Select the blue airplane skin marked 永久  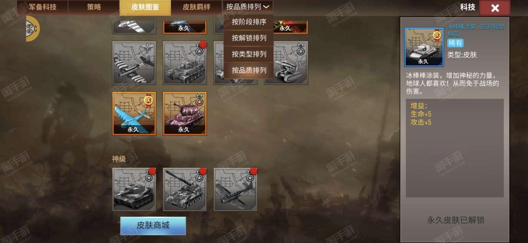134,113
